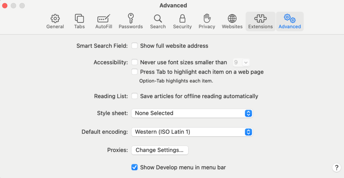344x178 pixels.
Task: Toggle Press Tab to highlight each item
Action: pyautogui.click(x=134, y=72)
